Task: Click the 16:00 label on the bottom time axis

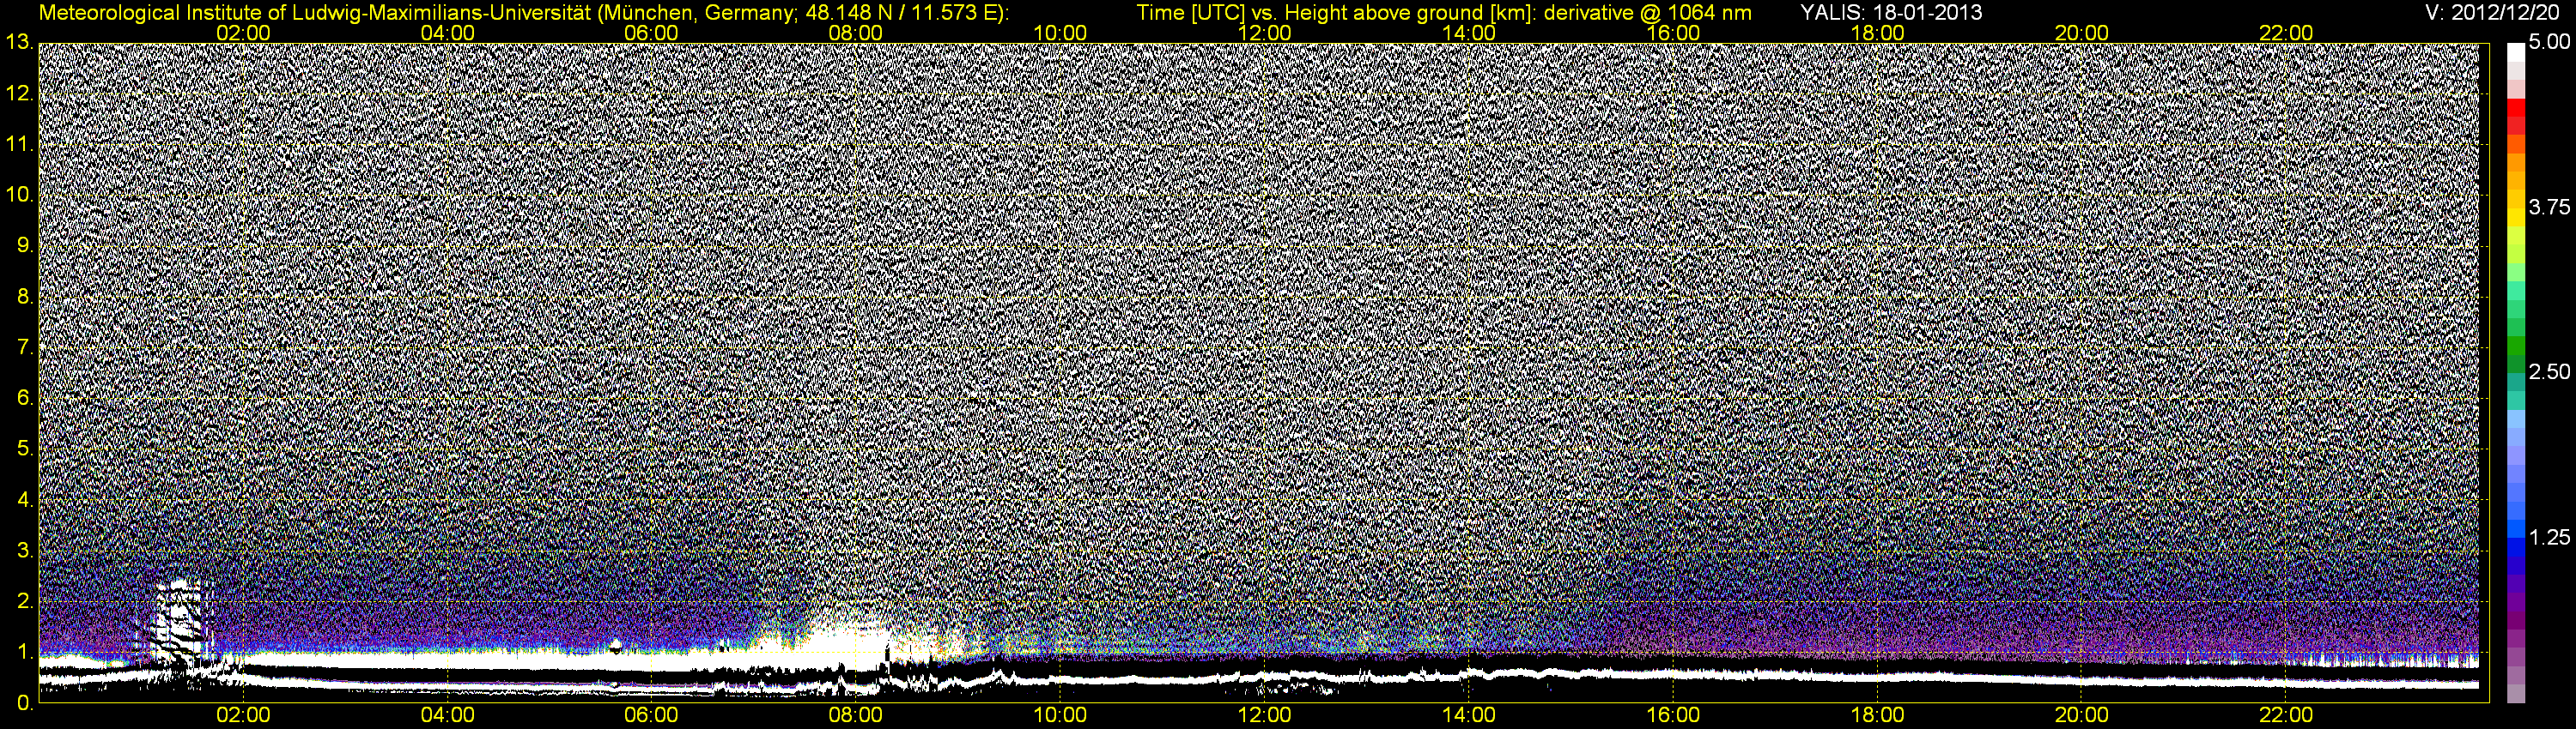Action: pyautogui.click(x=1673, y=715)
